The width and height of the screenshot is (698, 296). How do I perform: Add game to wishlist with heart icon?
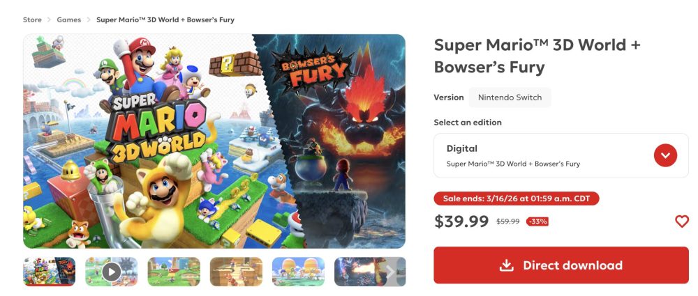tap(681, 221)
